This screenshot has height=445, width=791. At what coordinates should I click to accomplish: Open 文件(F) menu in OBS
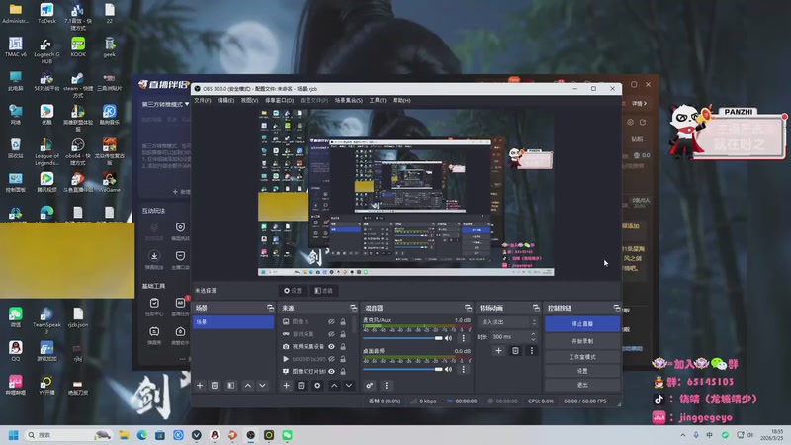(203, 101)
